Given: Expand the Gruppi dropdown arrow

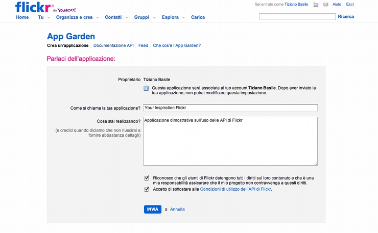Looking at the screenshot, I should [154, 17].
